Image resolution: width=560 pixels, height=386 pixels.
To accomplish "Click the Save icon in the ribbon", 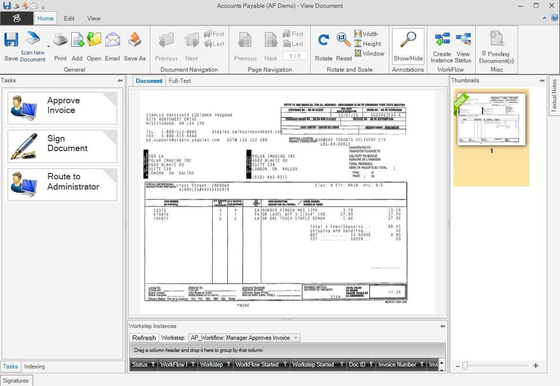I will coord(11,39).
